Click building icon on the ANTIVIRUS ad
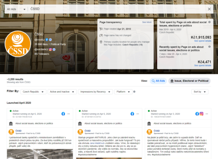The width and height of the screenshot is (218, 159). pyautogui.click(x=80, y=123)
